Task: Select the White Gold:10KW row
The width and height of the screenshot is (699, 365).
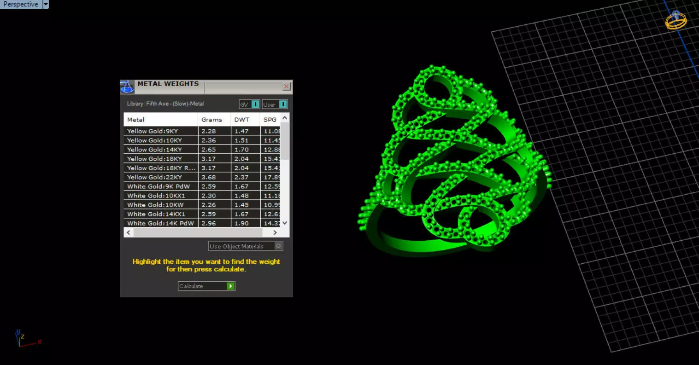Action: pos(202,205)
